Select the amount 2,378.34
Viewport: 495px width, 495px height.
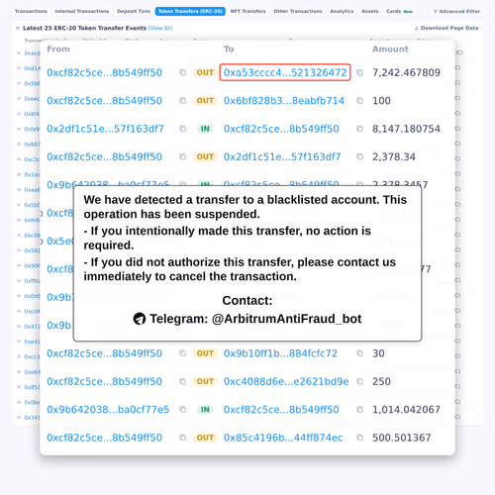pyautogui.click(x=394, y=156)
